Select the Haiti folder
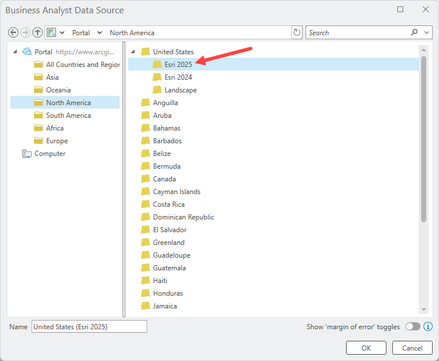The height and width of the screenshot is (361, 439). (x=154, y=281)
